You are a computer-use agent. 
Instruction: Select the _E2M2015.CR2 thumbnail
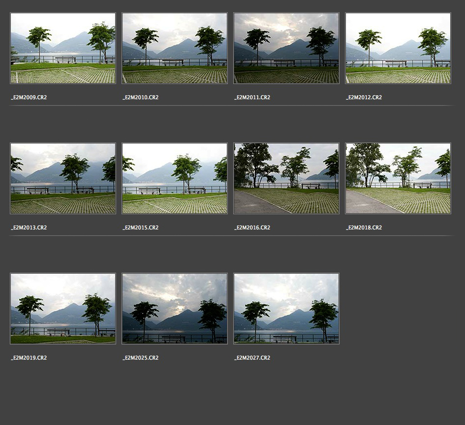(x=175, y=178)
